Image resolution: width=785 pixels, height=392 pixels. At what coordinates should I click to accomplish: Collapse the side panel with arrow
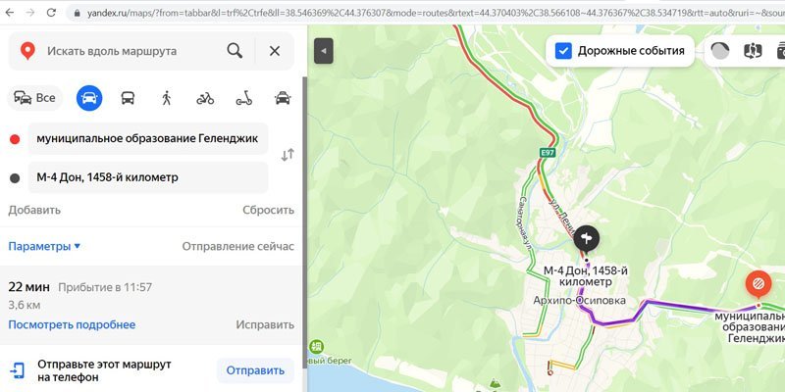(x=324, y=51)
